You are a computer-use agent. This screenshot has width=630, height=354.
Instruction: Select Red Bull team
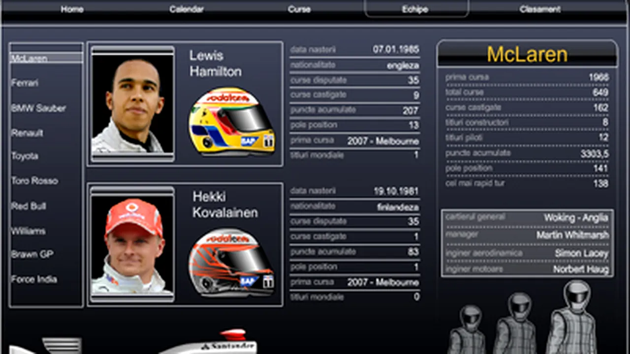coord(29,206)
